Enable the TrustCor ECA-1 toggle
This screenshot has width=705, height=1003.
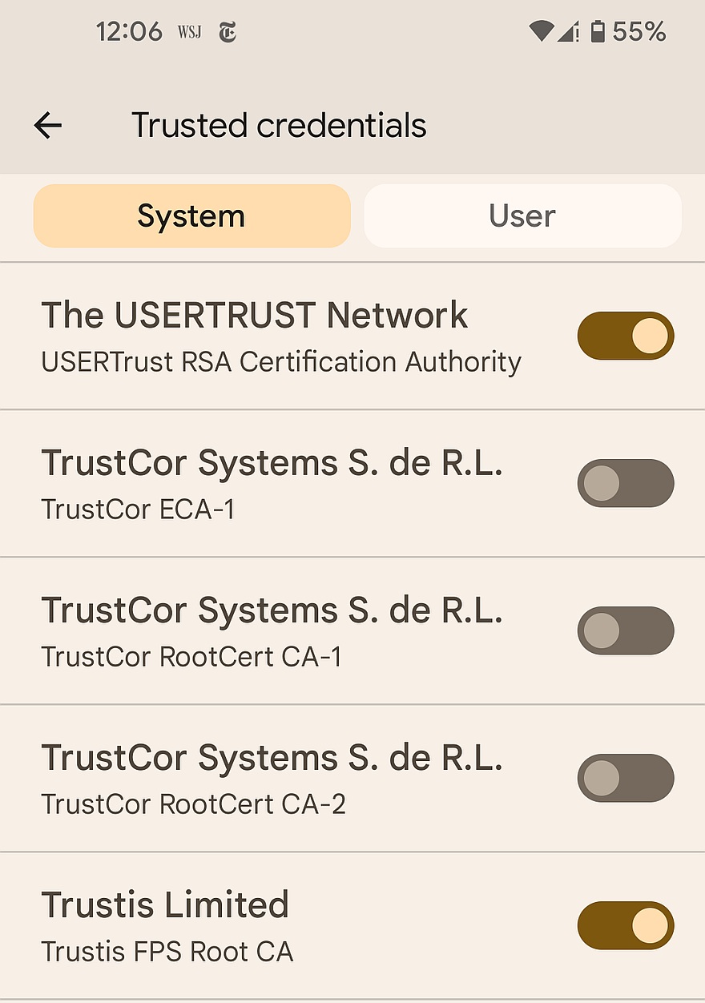[625, 483]
